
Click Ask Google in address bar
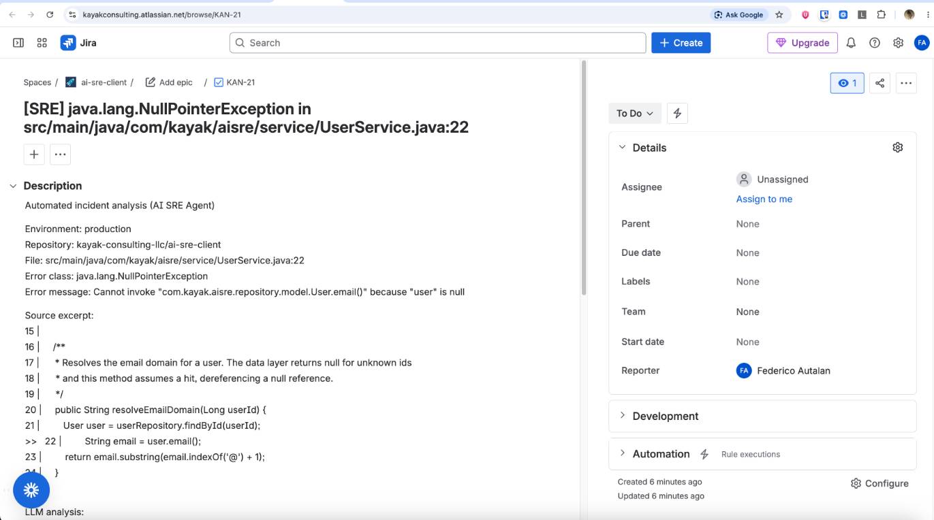click(738, 14)
